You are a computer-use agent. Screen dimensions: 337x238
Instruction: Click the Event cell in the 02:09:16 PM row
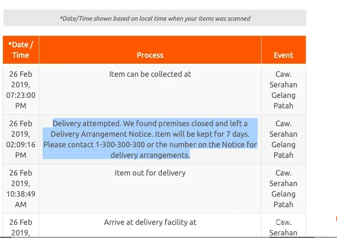point(283,139)
